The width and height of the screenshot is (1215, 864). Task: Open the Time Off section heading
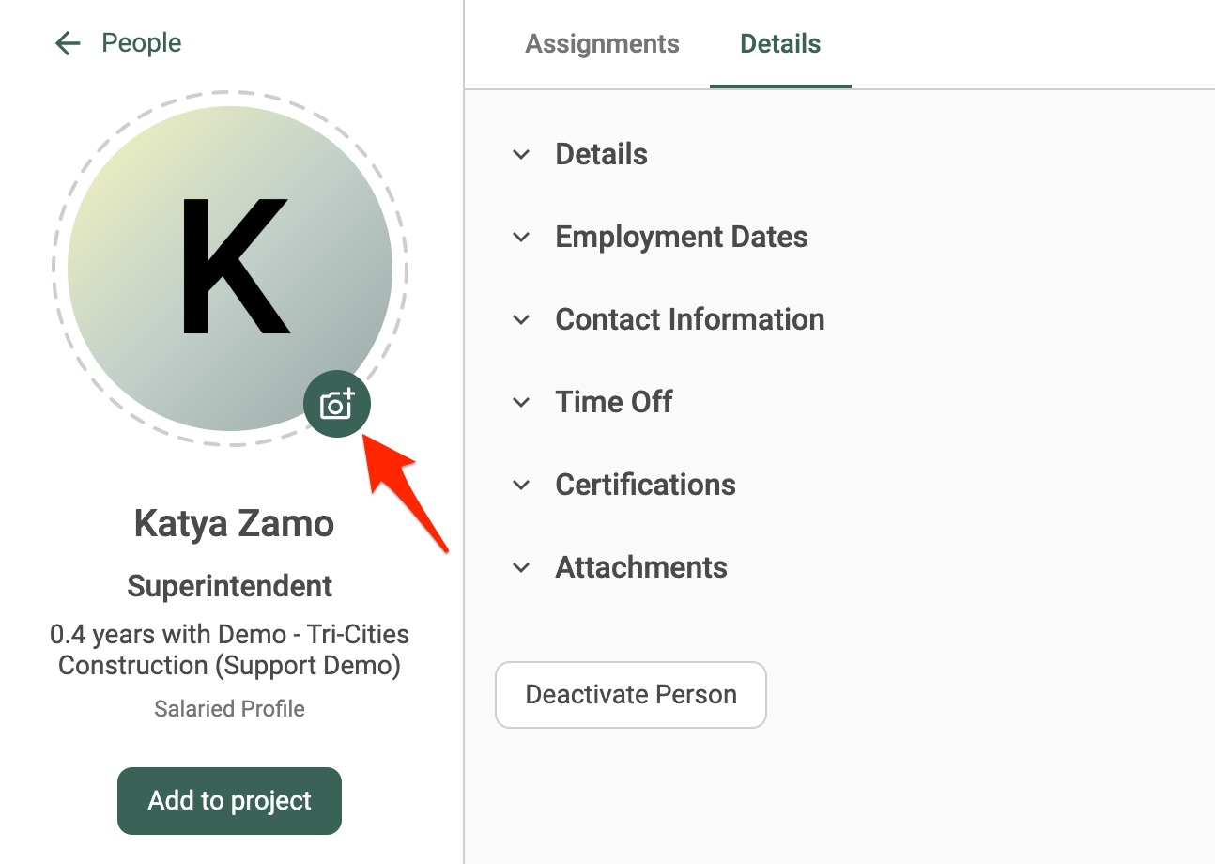614,402
